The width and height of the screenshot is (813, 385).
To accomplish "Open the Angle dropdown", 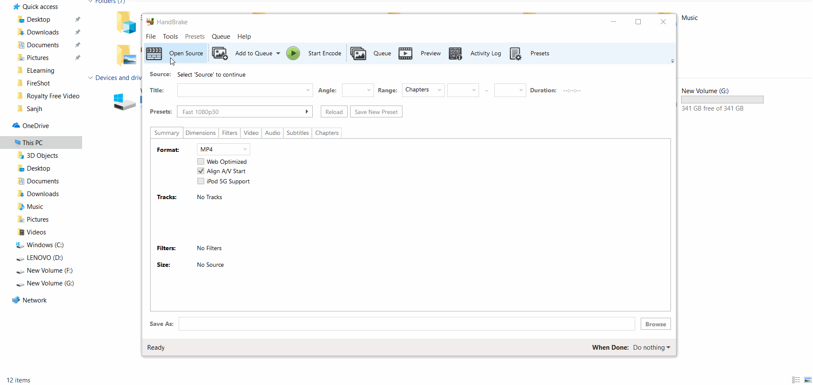I will click(358, 90).
